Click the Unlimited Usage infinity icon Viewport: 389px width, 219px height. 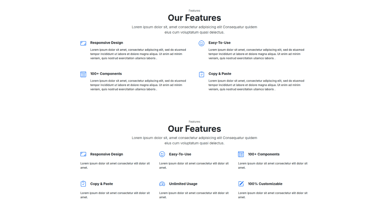point(162,184)
